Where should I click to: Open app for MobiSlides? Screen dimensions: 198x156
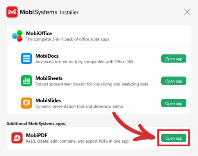174,103
